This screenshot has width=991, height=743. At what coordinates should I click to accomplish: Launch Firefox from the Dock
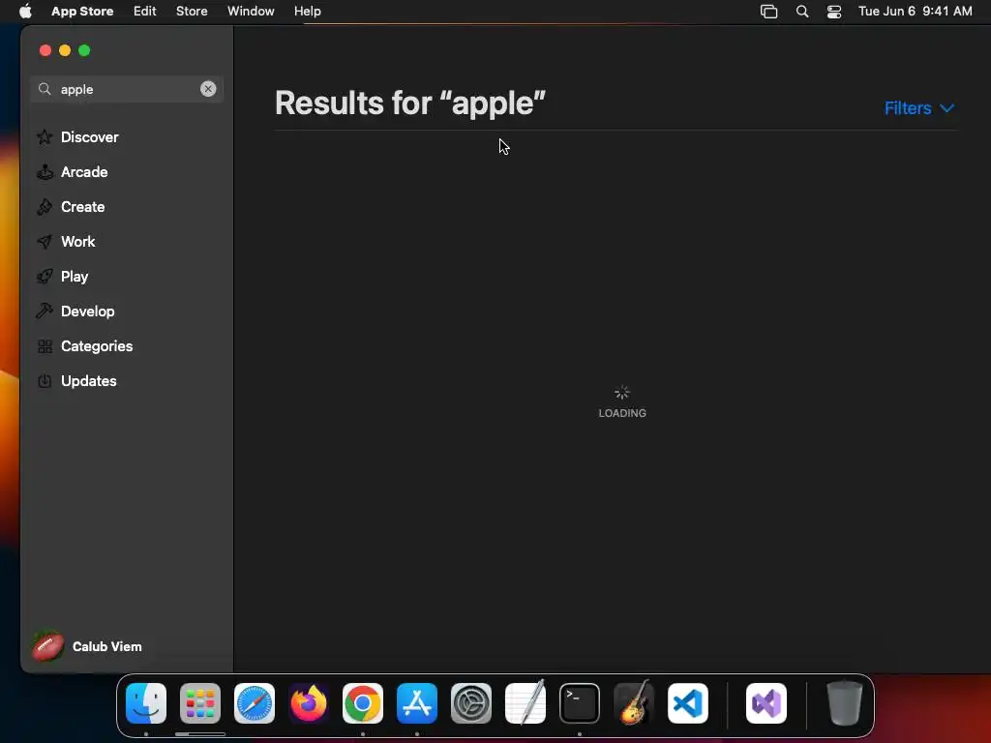(x=309, y=703)
